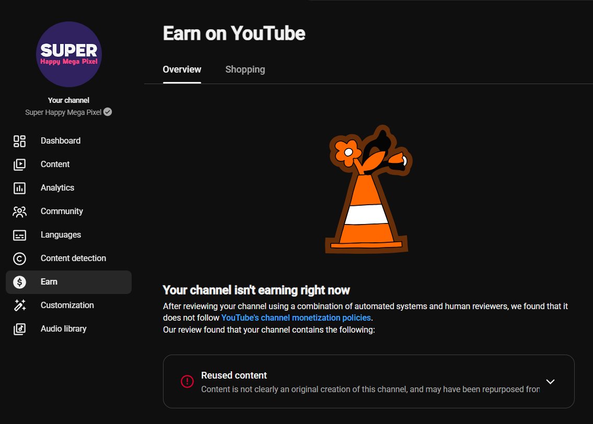The height and width of the screenshot is (424, 593).
Task: Switch to the Shopping tab
Action: click(245, 69)
